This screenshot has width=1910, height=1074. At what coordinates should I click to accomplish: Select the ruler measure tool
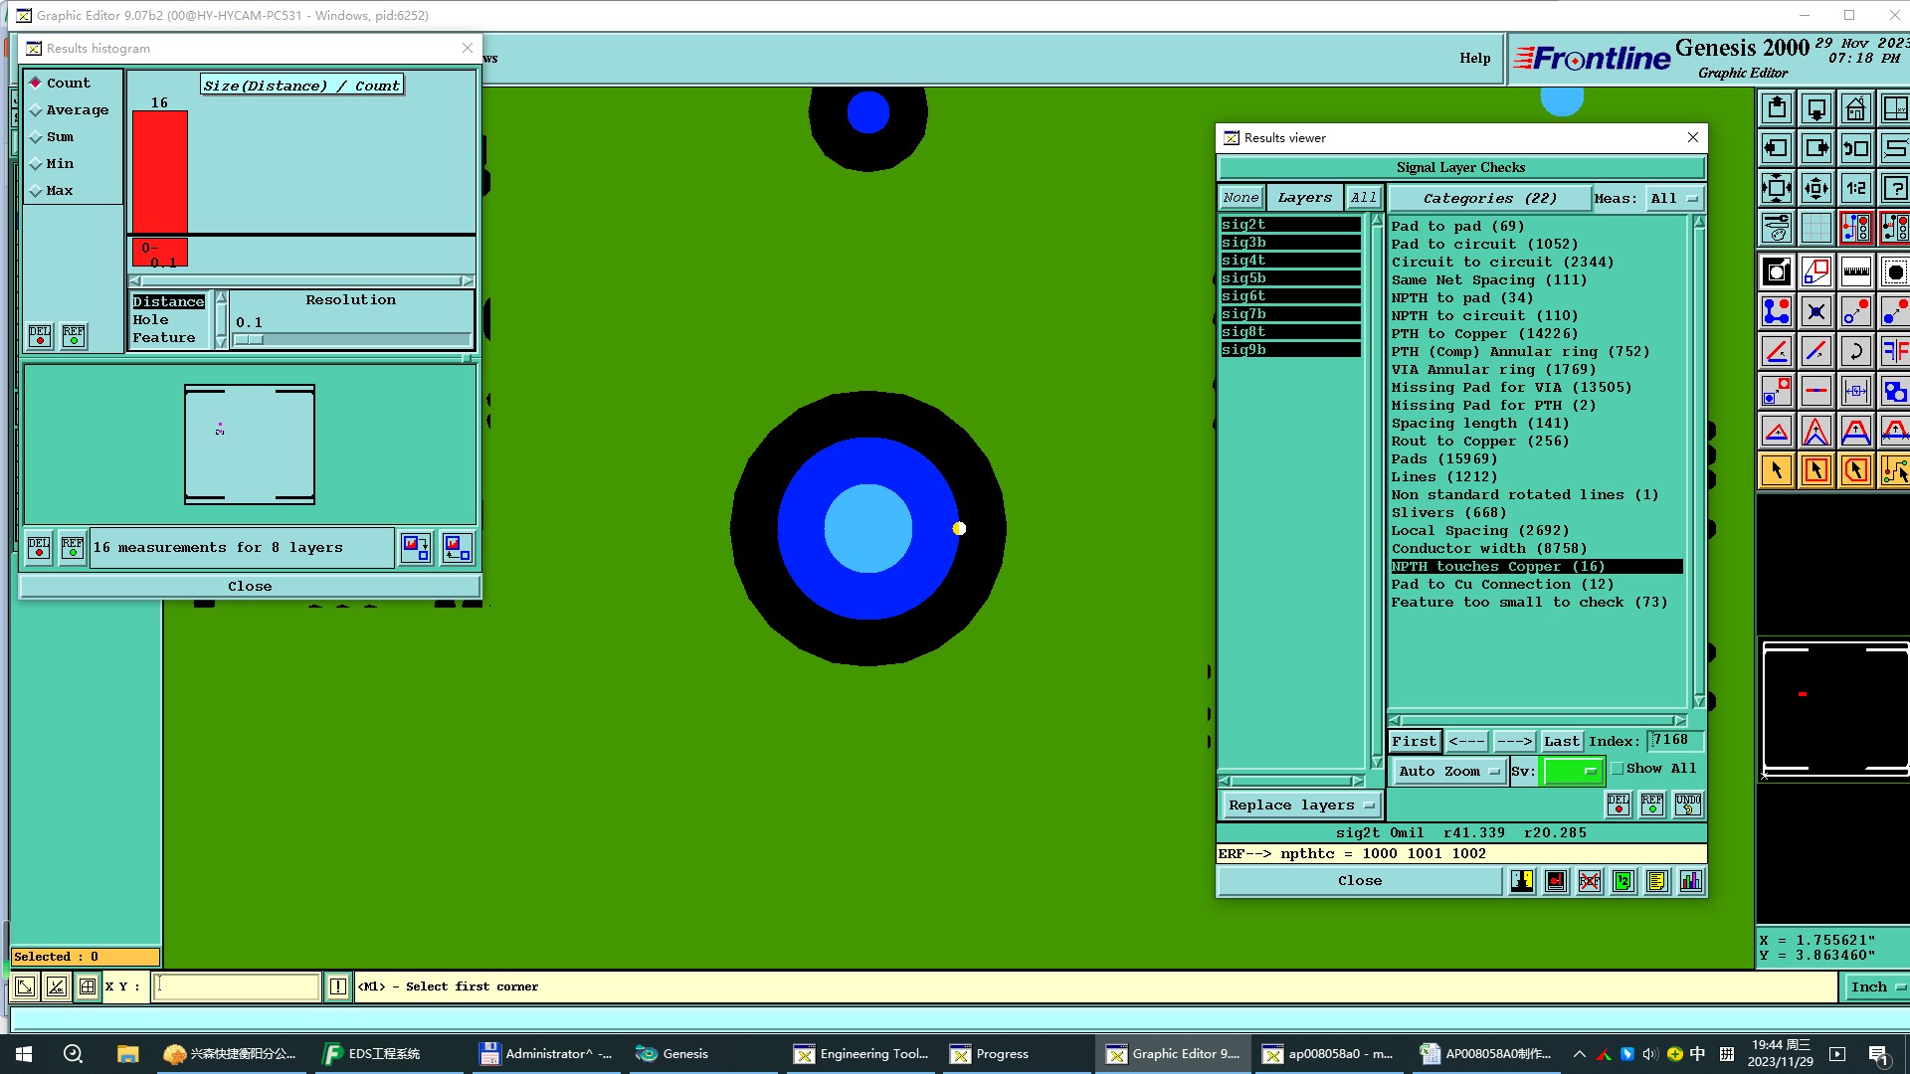coord(1855,271)
